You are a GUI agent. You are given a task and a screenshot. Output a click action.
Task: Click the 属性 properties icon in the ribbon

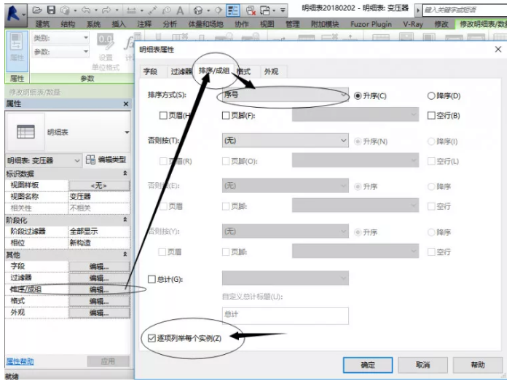pos(17,50)
